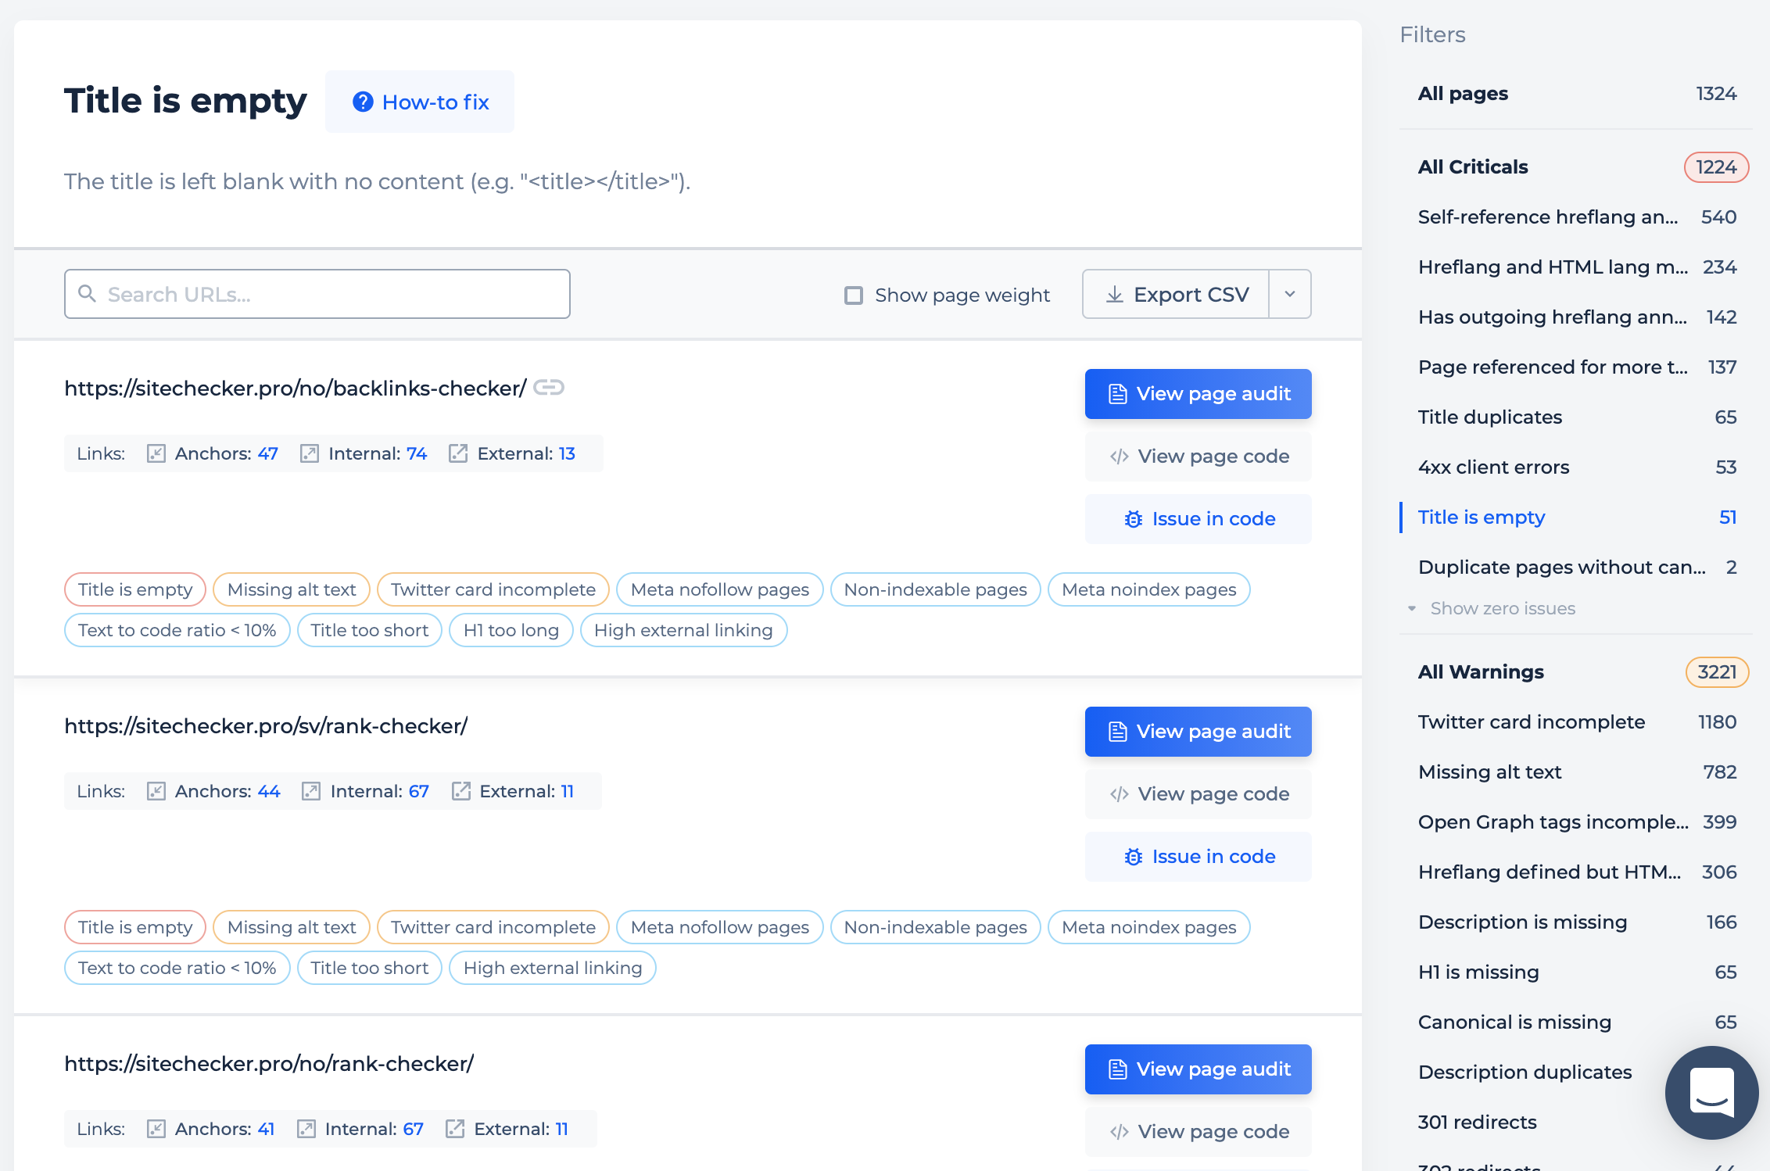Image resolution: width=1770 pixels, height=1171 pixels.
Task: Enable the show zero issues expander
Action: click(1492, 607)
